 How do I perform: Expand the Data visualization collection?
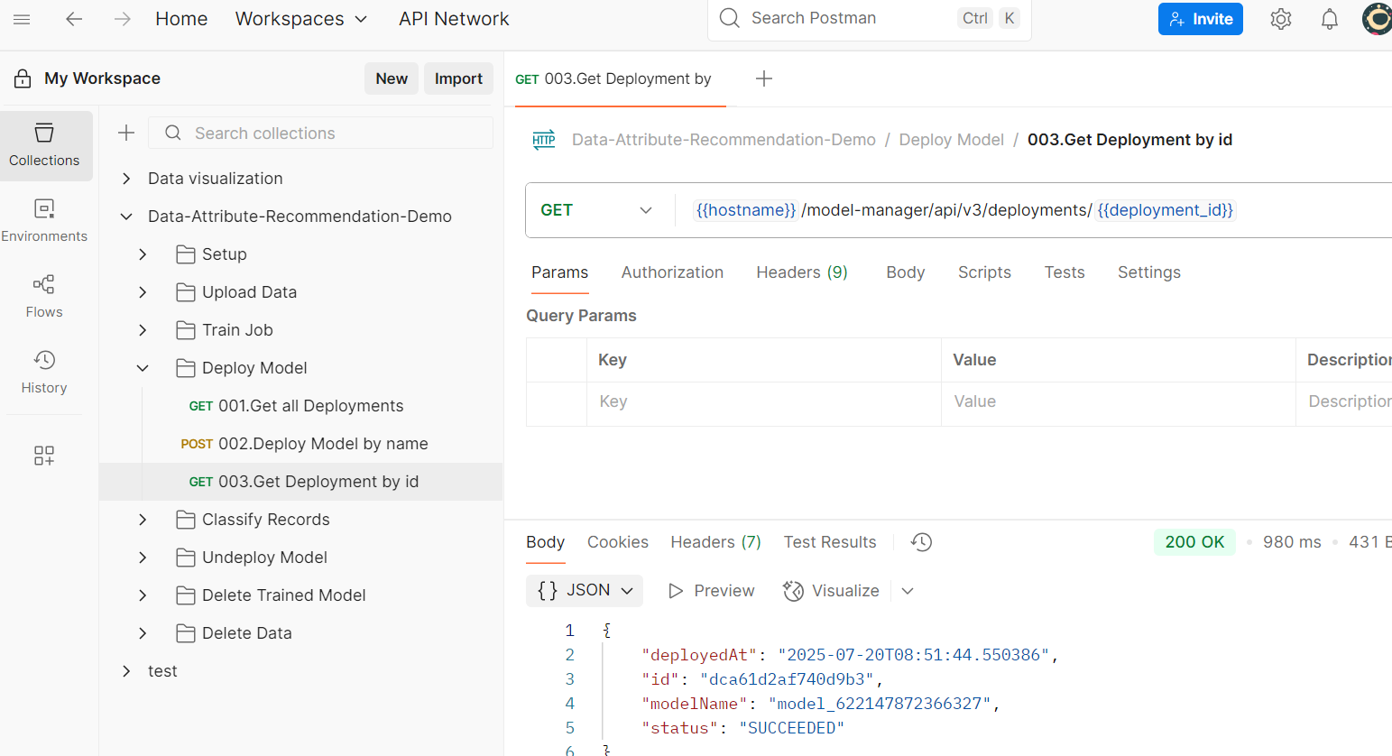coord(126,179)
